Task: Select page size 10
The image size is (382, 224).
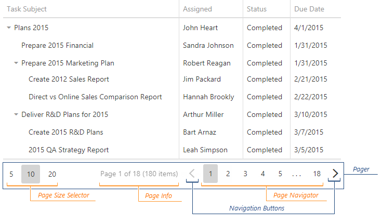Action: point(31,174)
